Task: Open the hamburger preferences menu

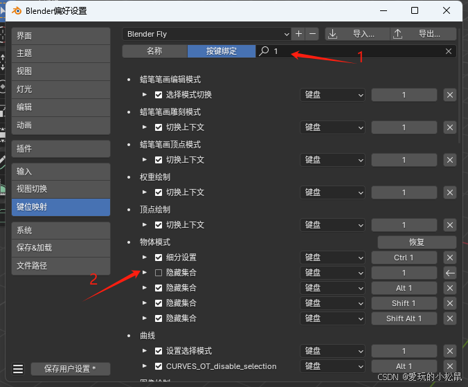Action: tap(18, 369)
